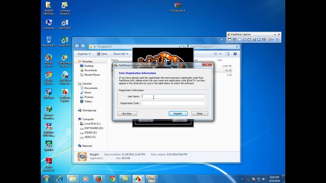Viewport: 326px width, 183px height.
Task: Select FastStone Capture desktop shortcut
Action: click(65, 96)
